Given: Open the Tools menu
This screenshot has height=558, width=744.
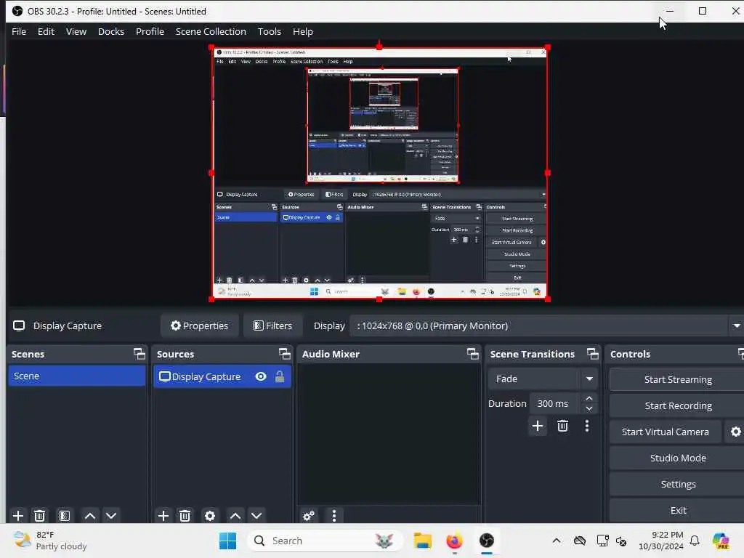Looking at the screenshot, I should point(269,31).
